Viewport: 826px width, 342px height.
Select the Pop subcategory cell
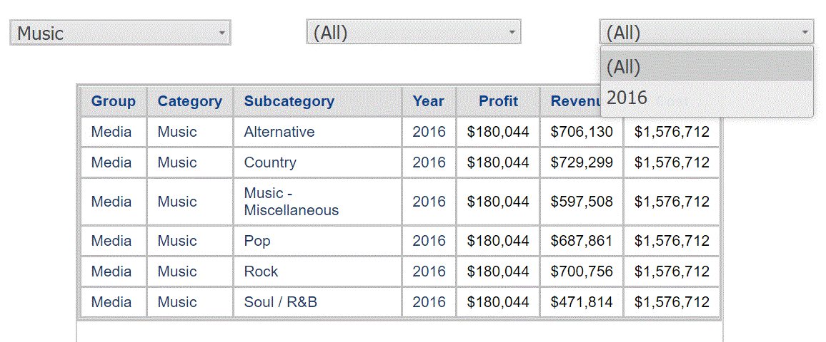tap(318, 241)
